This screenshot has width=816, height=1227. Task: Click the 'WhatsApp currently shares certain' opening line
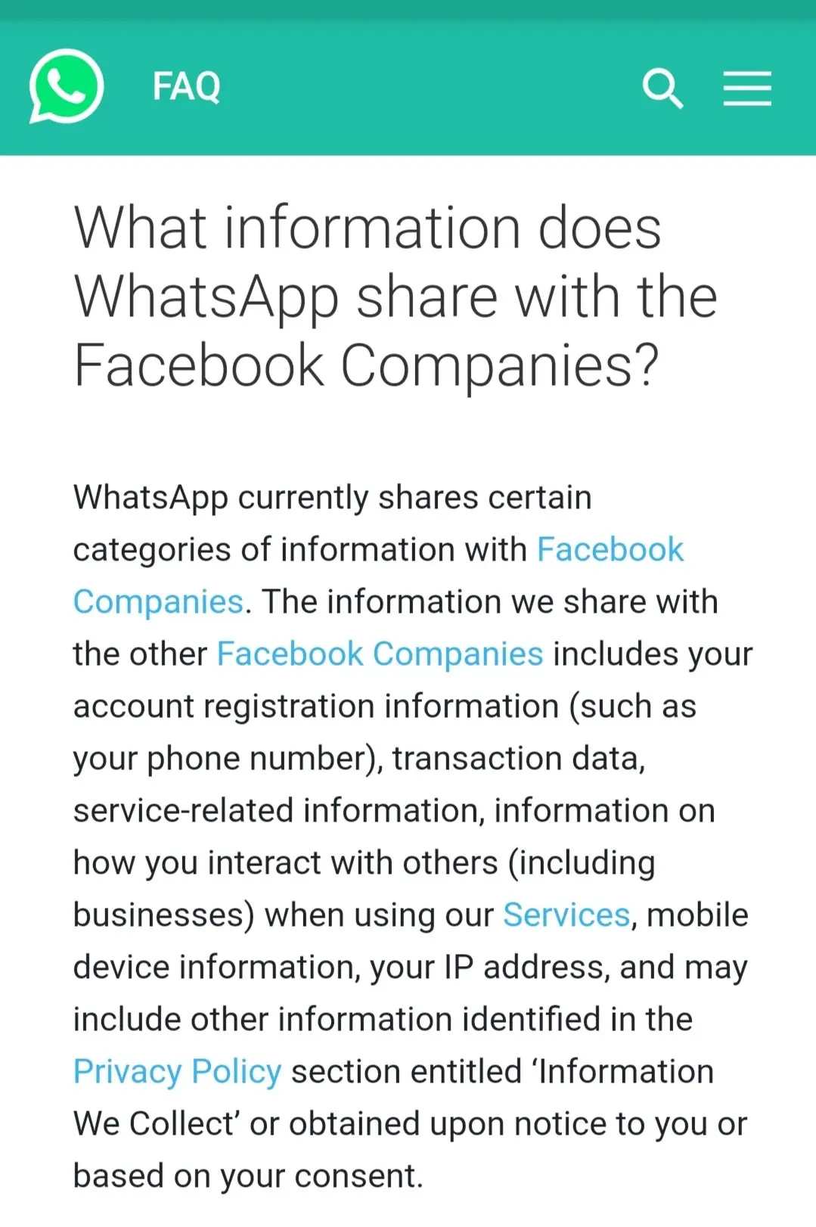(333, 498)
